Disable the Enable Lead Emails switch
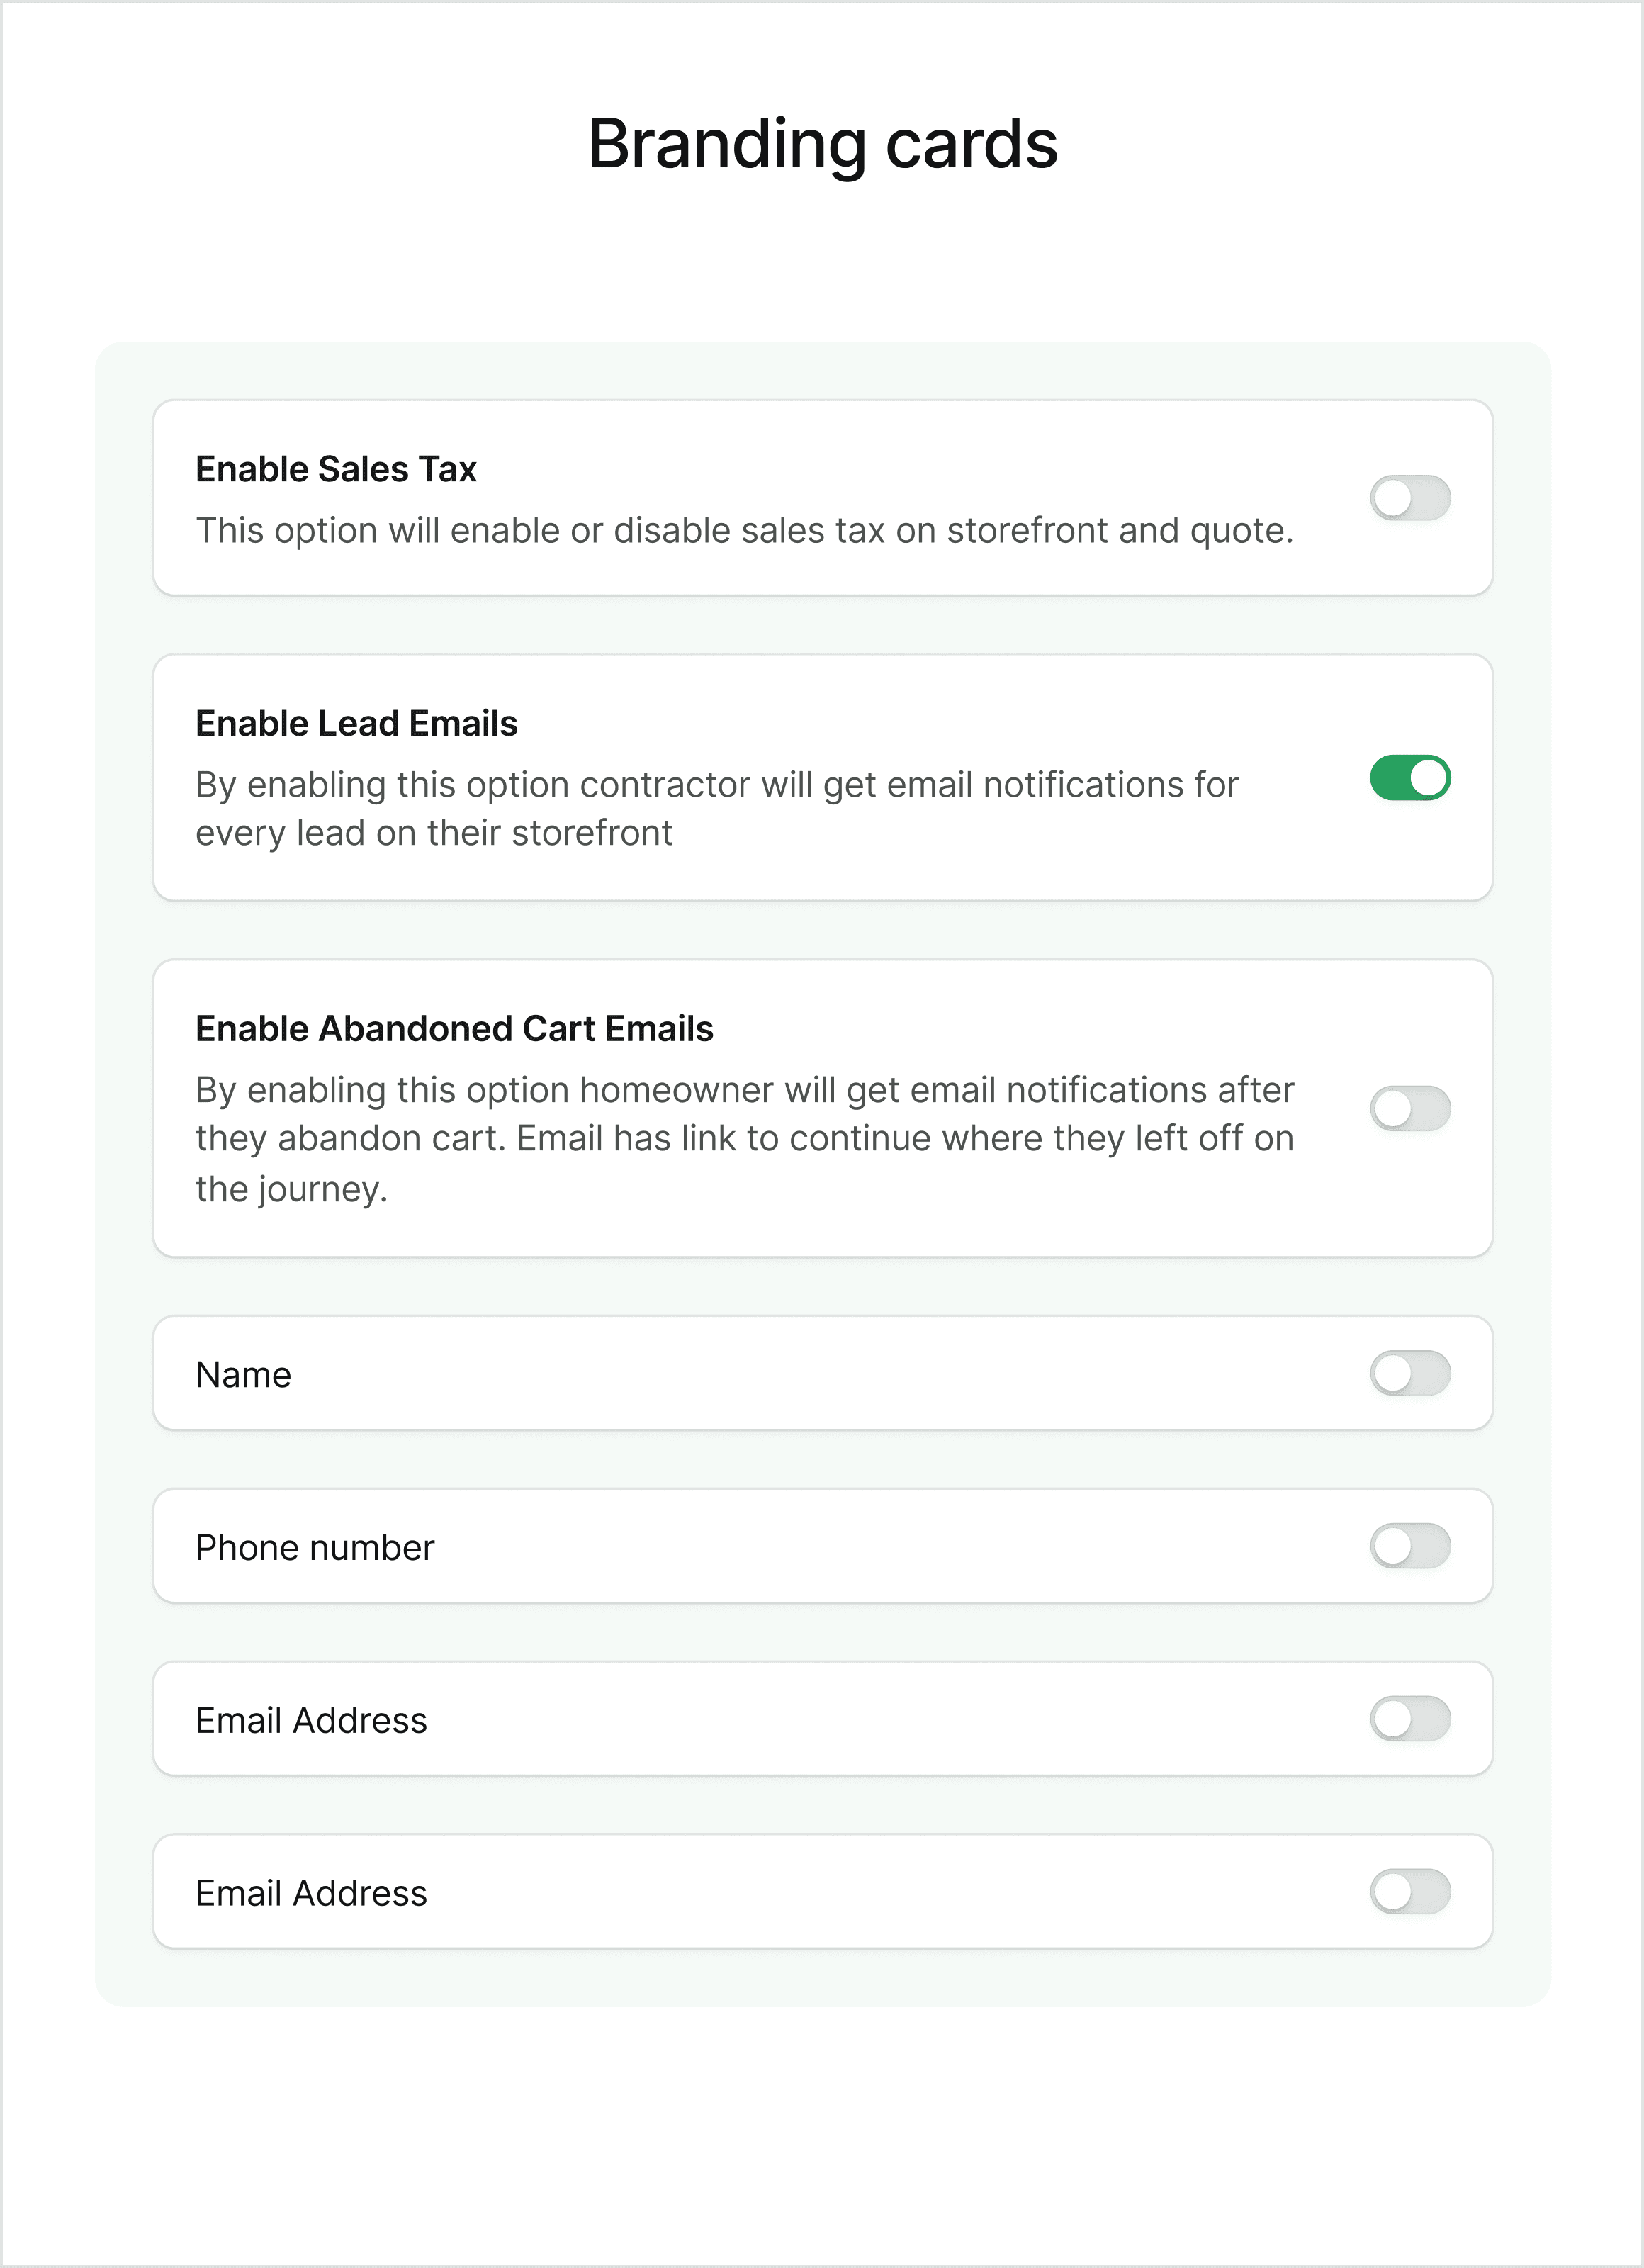Image resolution: width=1644 pixels, height=2268 pixels. (x=1410, y=778)
